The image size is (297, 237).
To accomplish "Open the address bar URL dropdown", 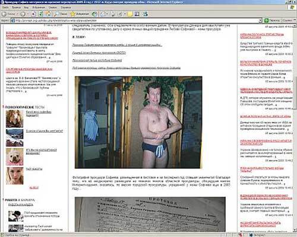I will click(x=260, y=21).
